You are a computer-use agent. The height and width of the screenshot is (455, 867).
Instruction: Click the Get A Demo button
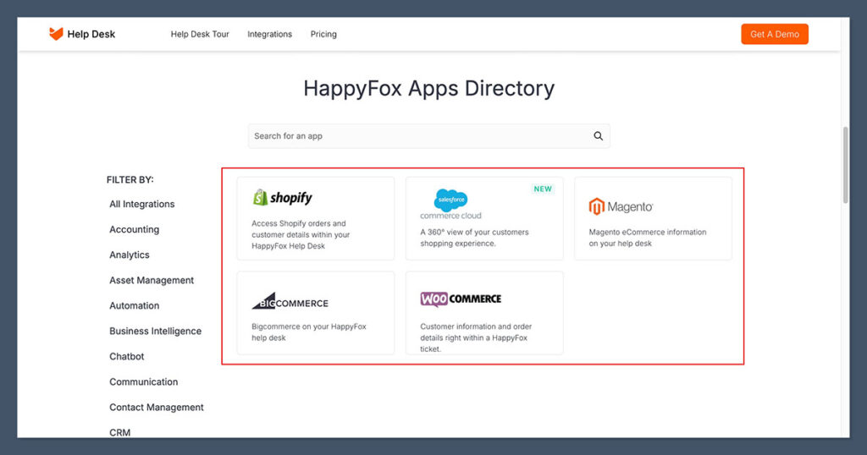[x=775, y=34]
